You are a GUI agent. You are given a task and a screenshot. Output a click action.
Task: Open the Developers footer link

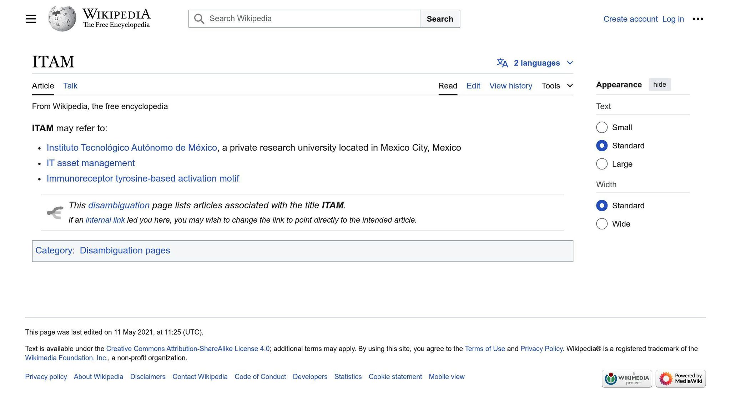[x=310, y=377]
